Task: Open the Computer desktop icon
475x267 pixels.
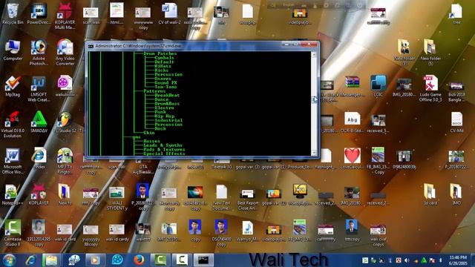Action: 13,50
